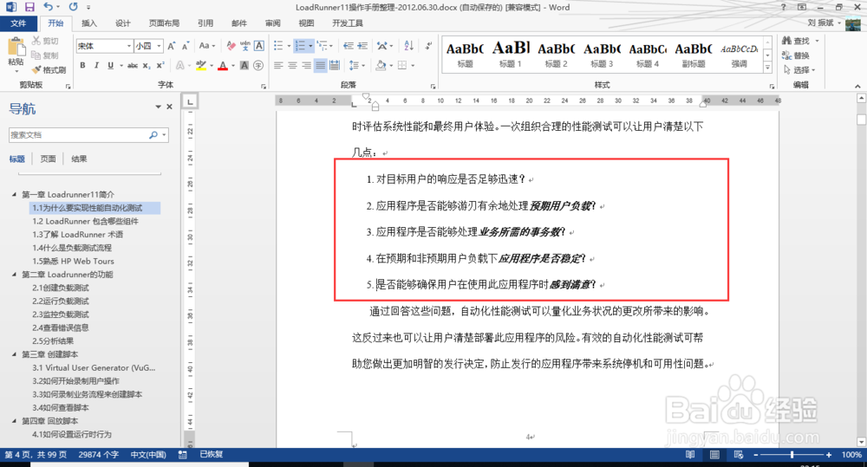
Task: Switch to read mode view in status bar
Action: (x=691, y=455)
